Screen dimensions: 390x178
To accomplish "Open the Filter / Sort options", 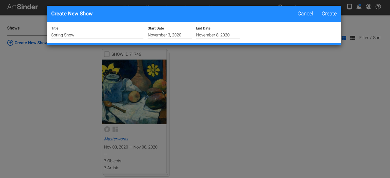I will [370, 38].
